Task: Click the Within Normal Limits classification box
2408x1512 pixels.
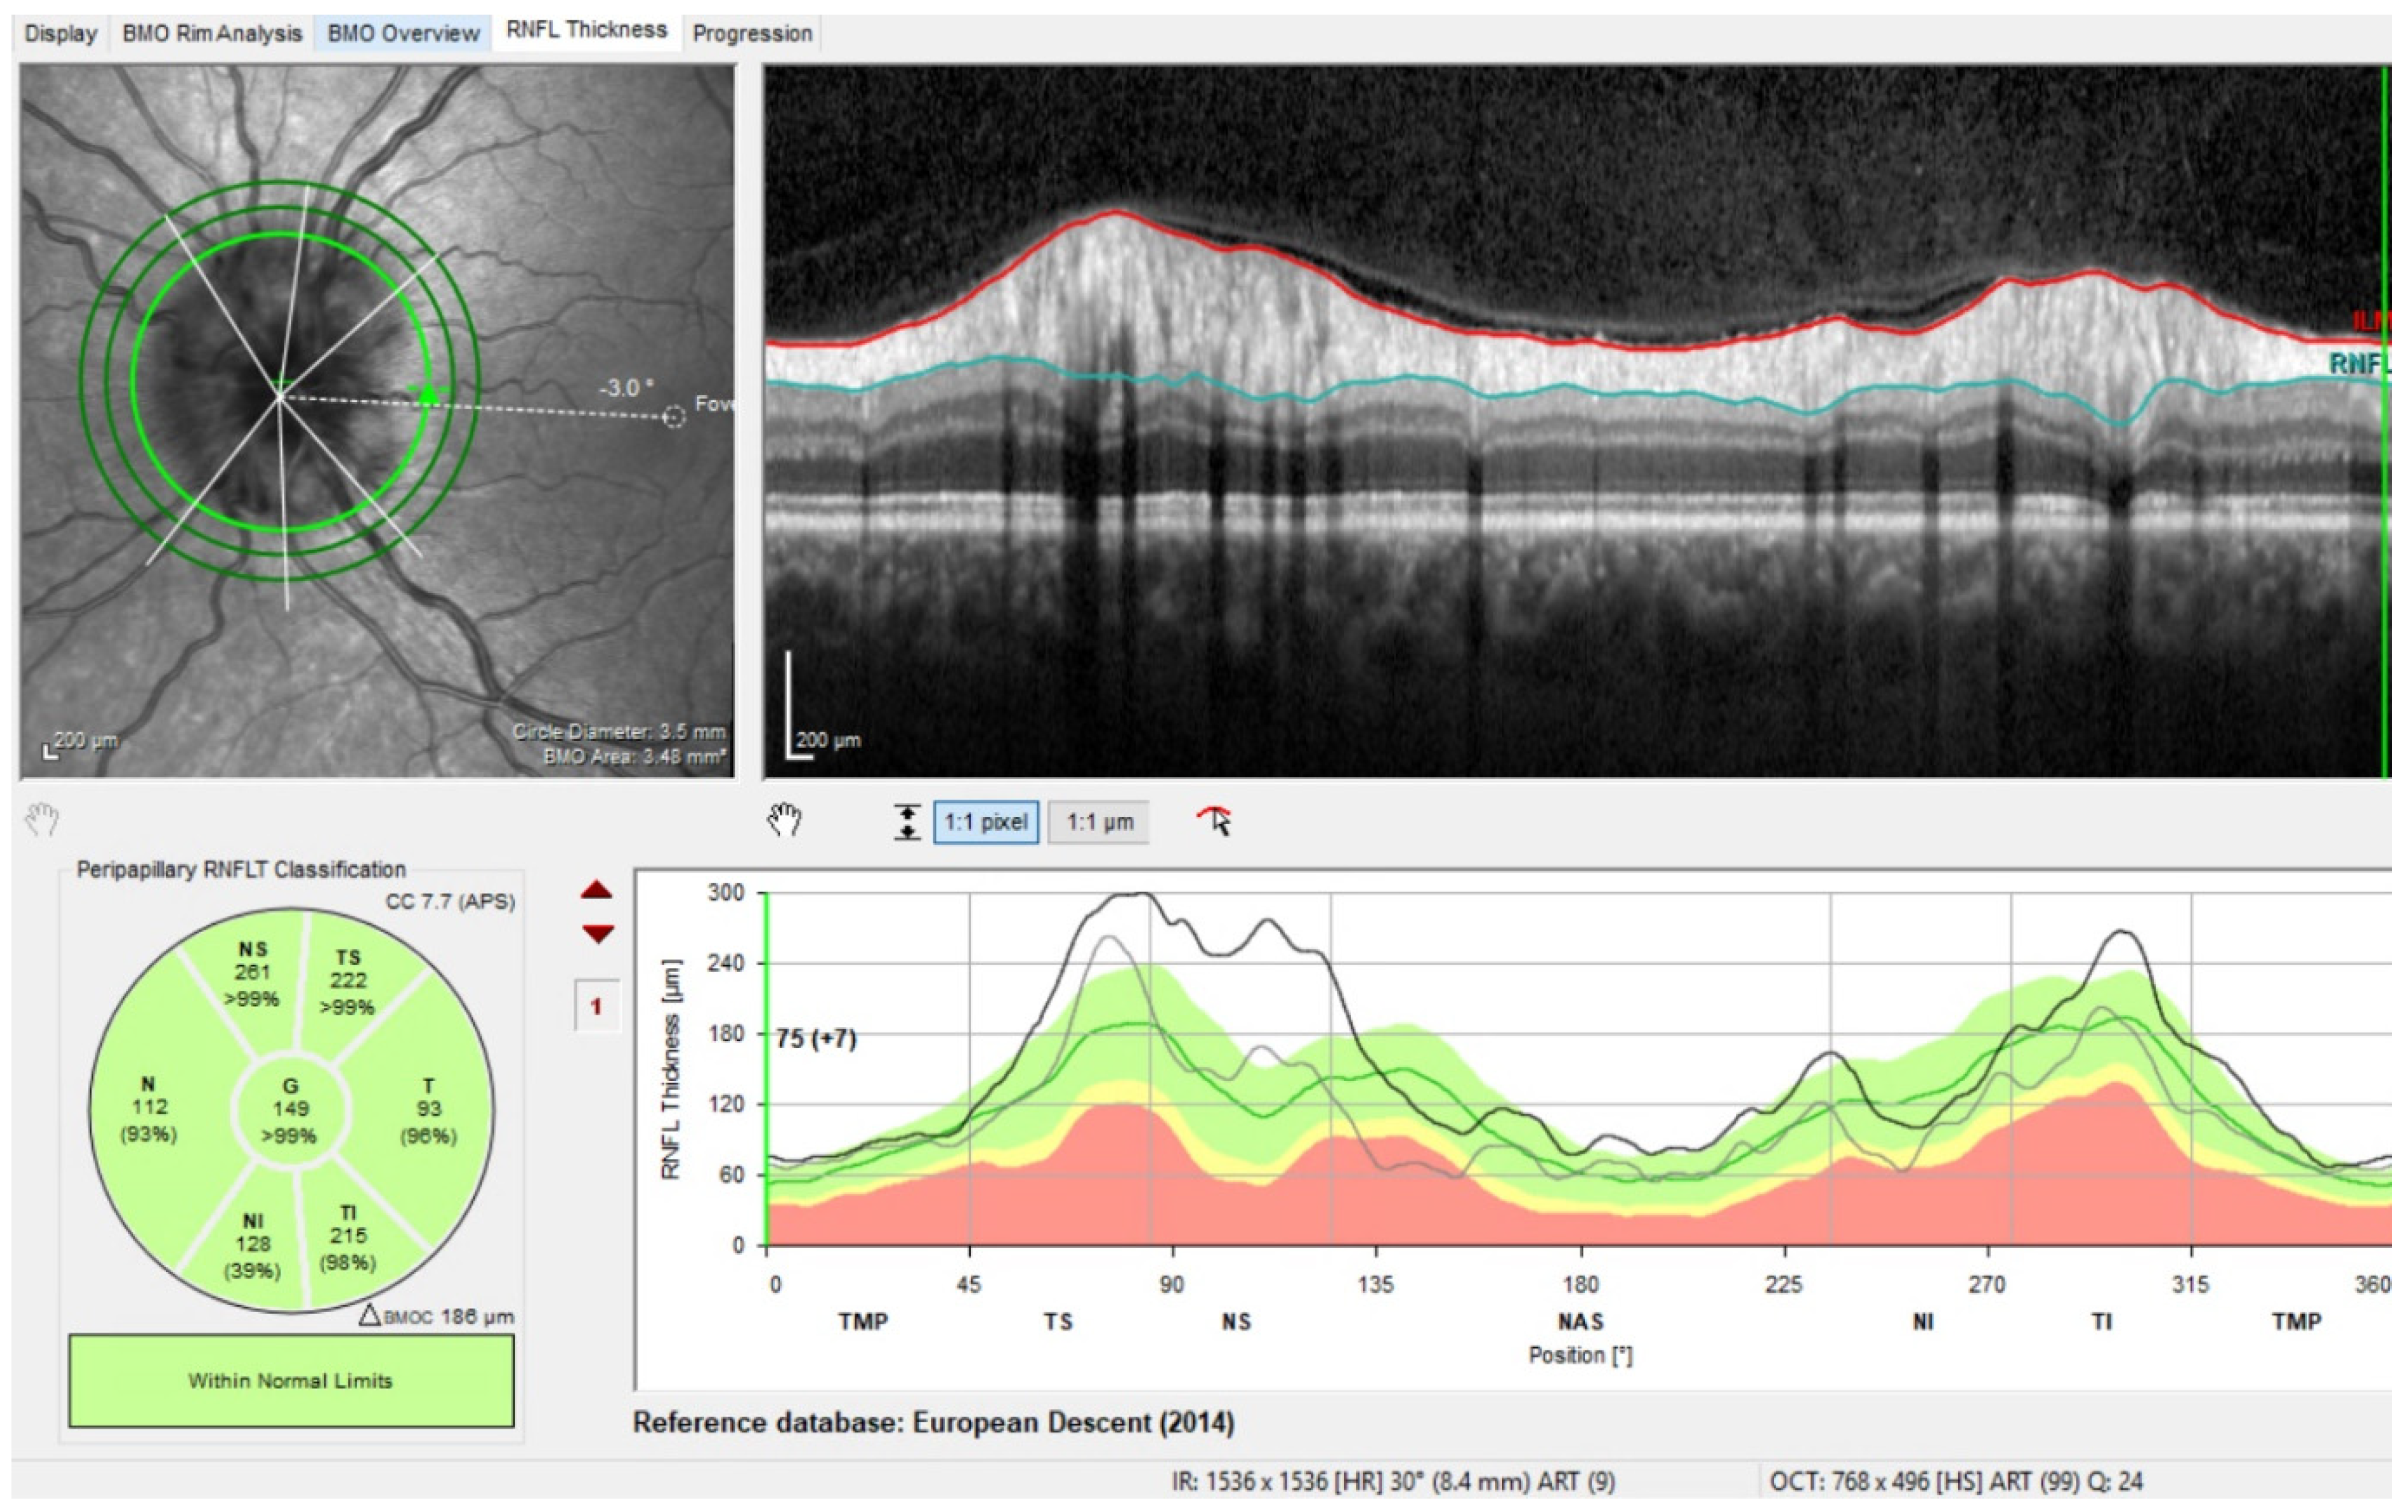Action: click(x=291, y=1380)
